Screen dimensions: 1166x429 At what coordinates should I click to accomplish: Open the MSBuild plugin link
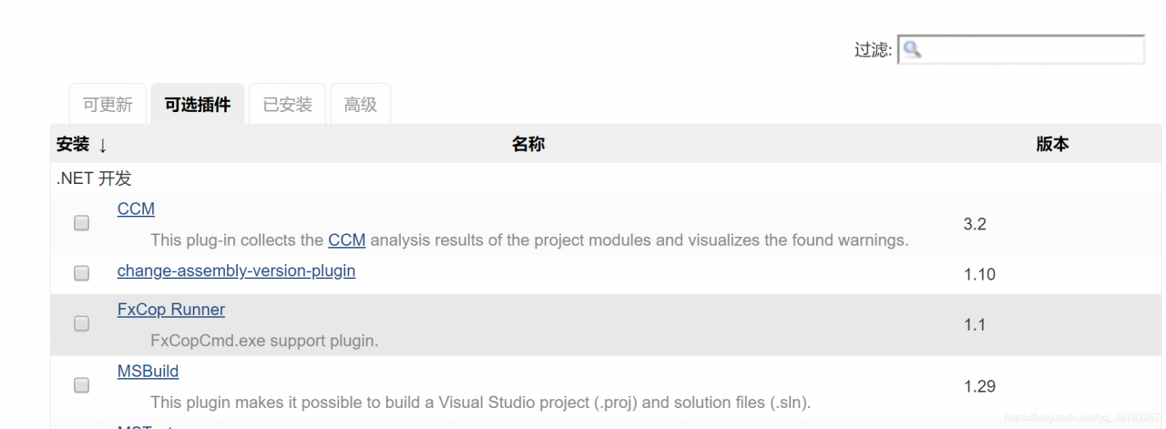(x=148, y=372)
